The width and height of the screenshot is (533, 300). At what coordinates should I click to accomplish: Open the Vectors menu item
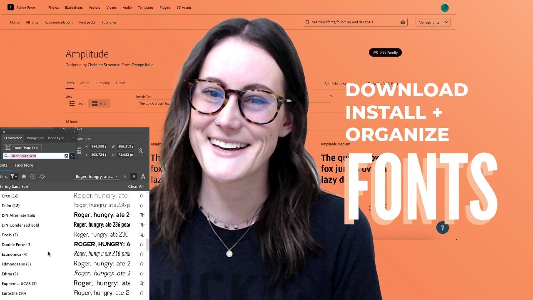pos(95,7)
